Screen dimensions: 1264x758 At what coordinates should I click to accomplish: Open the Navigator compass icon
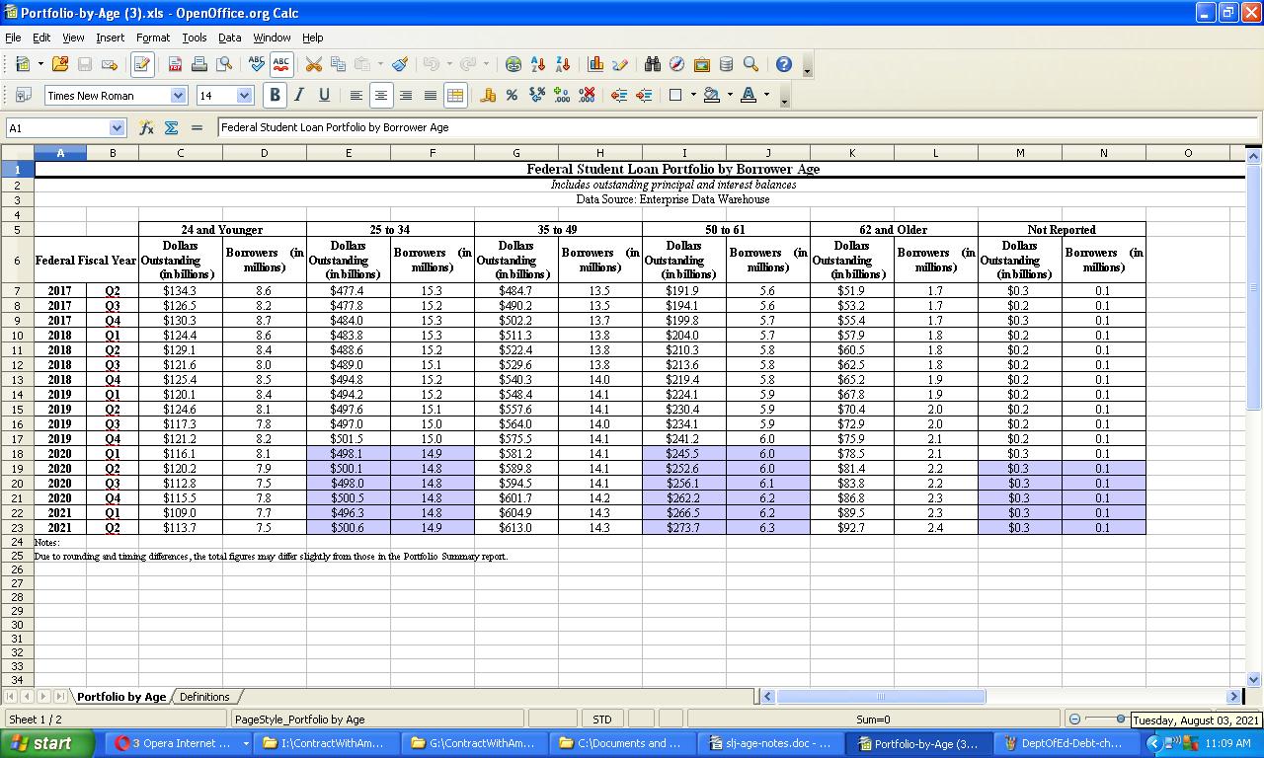click(676, 64)
